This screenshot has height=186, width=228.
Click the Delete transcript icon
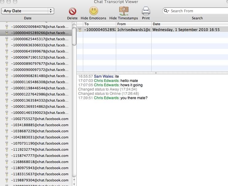click(x=72, y=11)
